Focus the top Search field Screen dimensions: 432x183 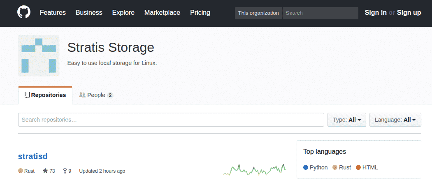[320, 13]
